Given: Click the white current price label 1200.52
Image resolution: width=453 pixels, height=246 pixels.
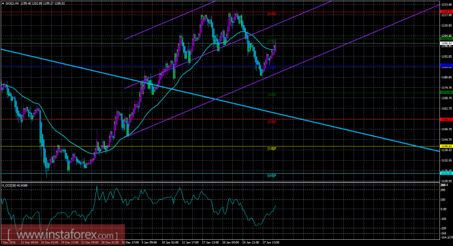Looking at the screenshot, I should [x=446, y=43].
